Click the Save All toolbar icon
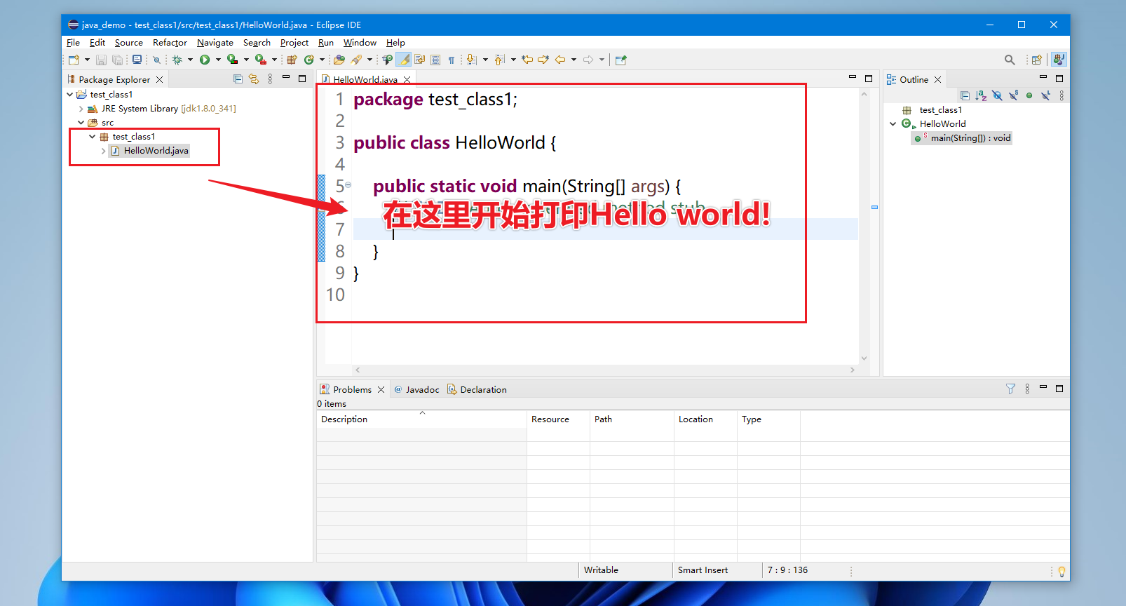 pyautogui.click(x=117, y=60)
